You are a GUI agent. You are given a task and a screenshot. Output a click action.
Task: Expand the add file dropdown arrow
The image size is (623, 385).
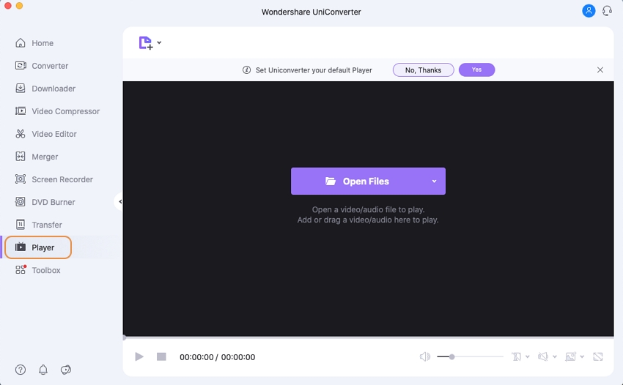pos(160,42)
